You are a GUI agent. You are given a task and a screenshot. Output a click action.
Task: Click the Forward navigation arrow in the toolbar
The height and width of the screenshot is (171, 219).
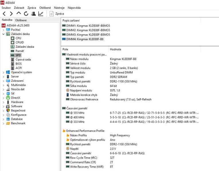[11, 14]
